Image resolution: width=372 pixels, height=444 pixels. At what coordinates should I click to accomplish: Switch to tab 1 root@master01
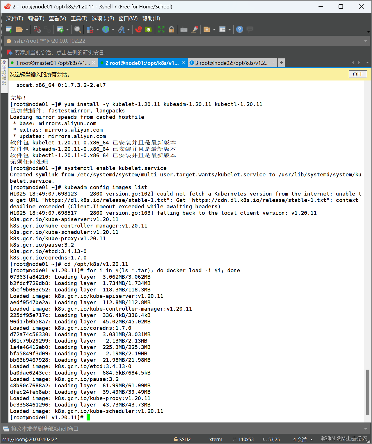53,63
